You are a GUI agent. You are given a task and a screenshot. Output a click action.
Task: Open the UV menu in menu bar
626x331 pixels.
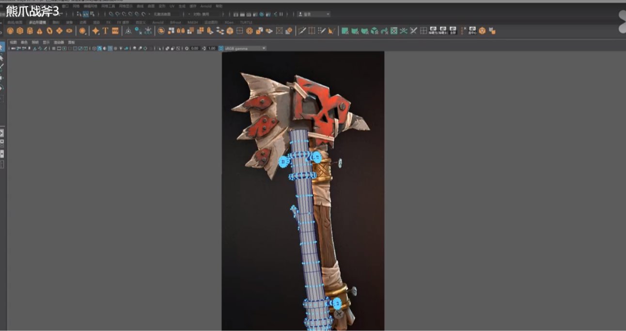click(x=172, y=6)
